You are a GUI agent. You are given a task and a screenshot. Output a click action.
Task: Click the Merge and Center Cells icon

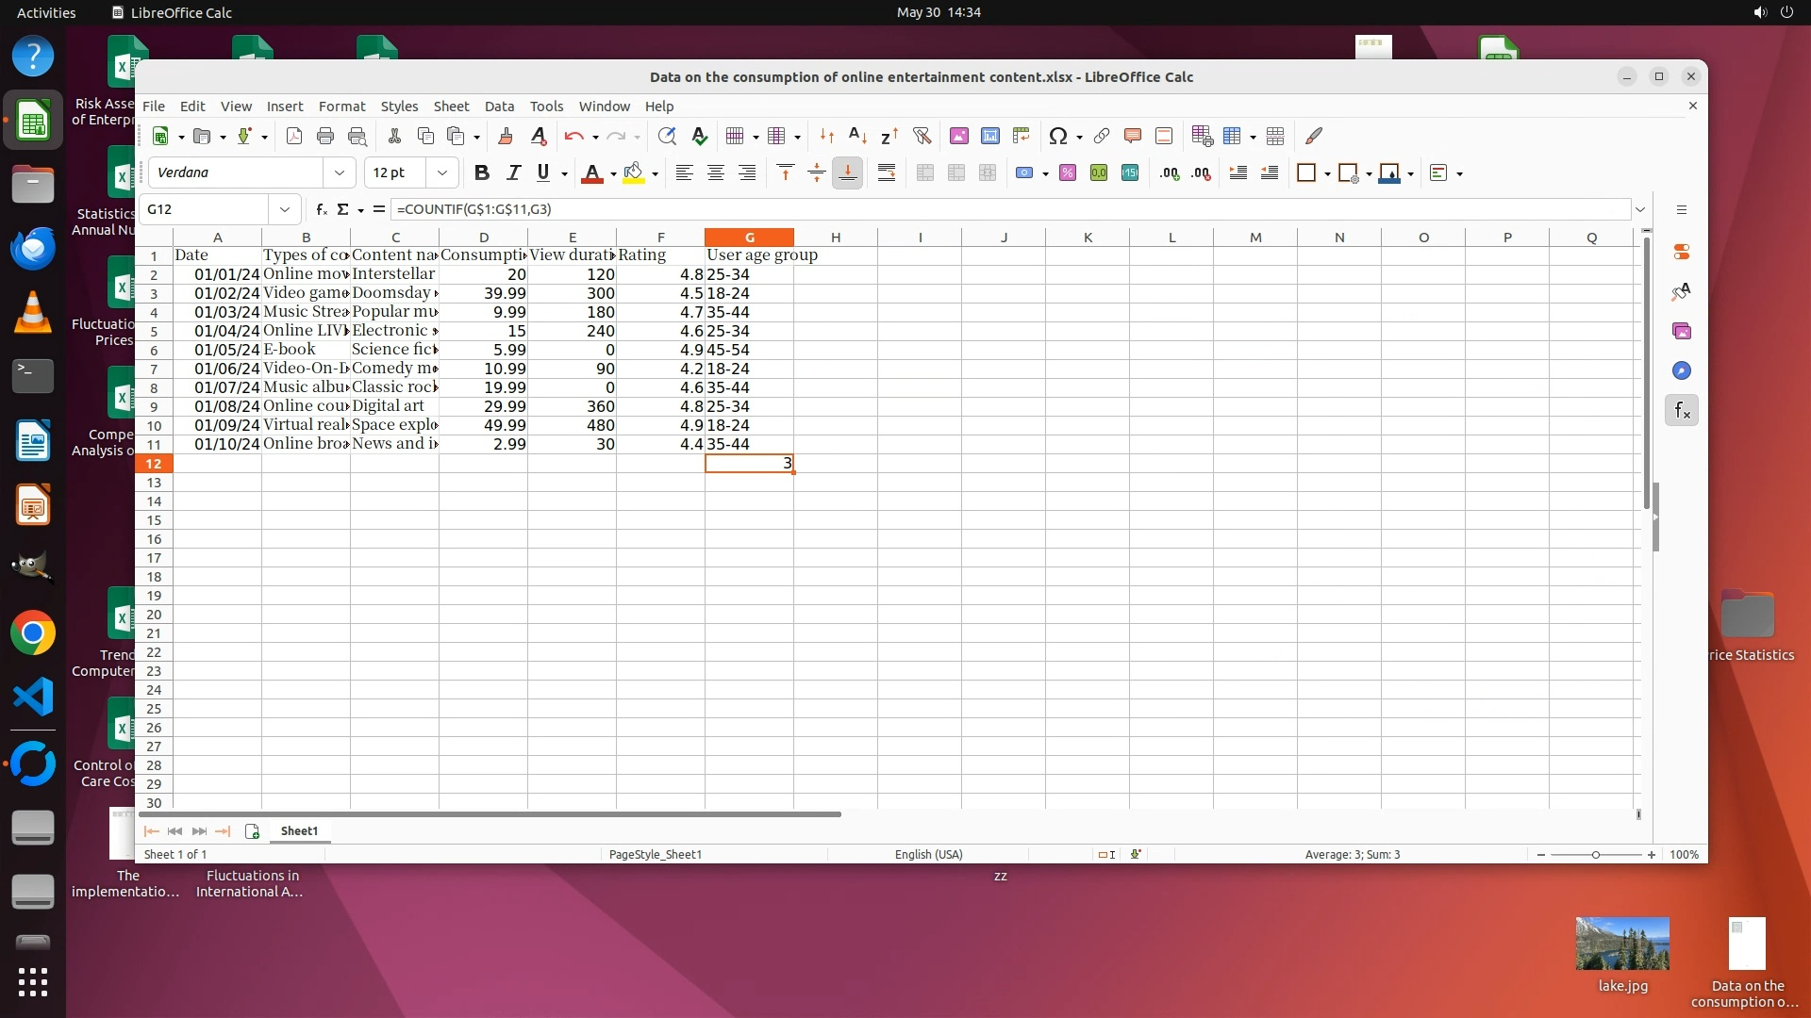pos(924,172)
